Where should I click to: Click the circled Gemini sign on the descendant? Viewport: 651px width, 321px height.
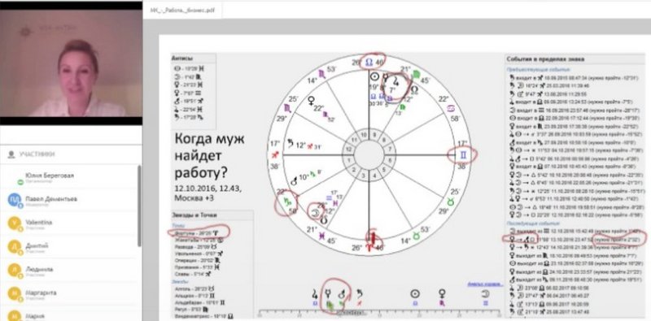click(x=462, y=155)
